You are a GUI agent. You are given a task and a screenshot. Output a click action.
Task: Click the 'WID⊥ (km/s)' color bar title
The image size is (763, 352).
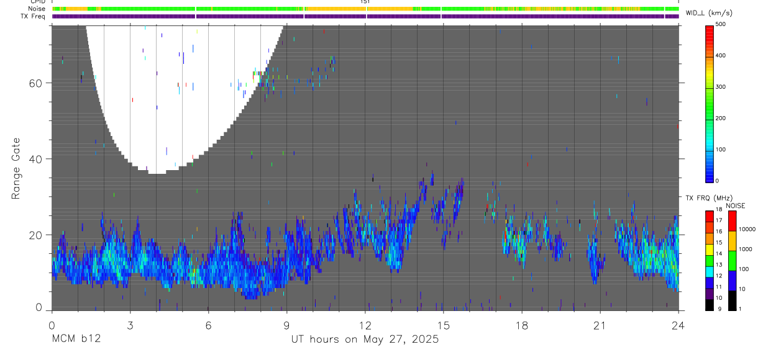709,13
